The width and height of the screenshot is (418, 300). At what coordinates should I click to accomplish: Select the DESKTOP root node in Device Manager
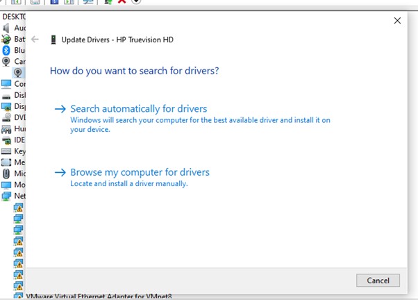point(14,17)
